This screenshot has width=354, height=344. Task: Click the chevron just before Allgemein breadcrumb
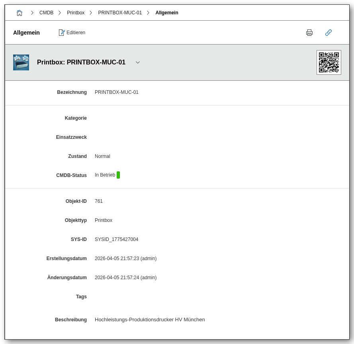148,13
